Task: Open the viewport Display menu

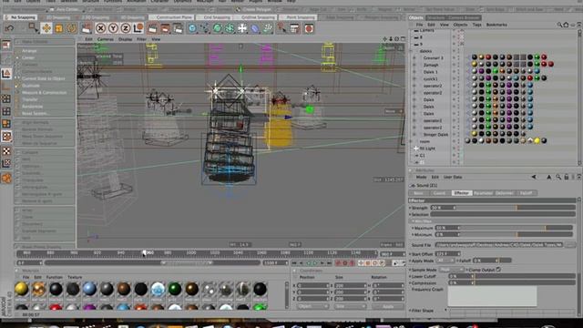Action: click(x=125, y=39)
